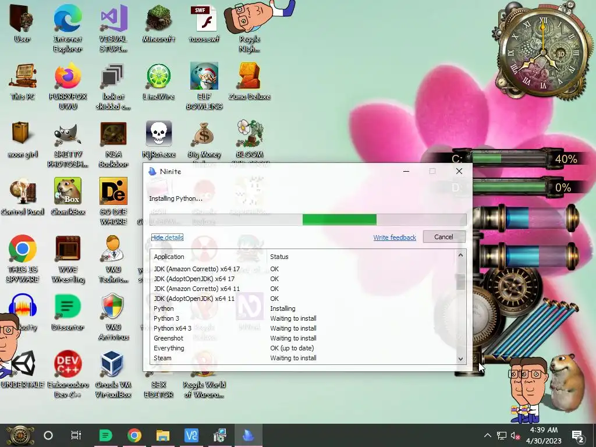Select the GIMP SHITTY PHOTOSH... icon
596x447 pixels.
(x=68, y=144)
